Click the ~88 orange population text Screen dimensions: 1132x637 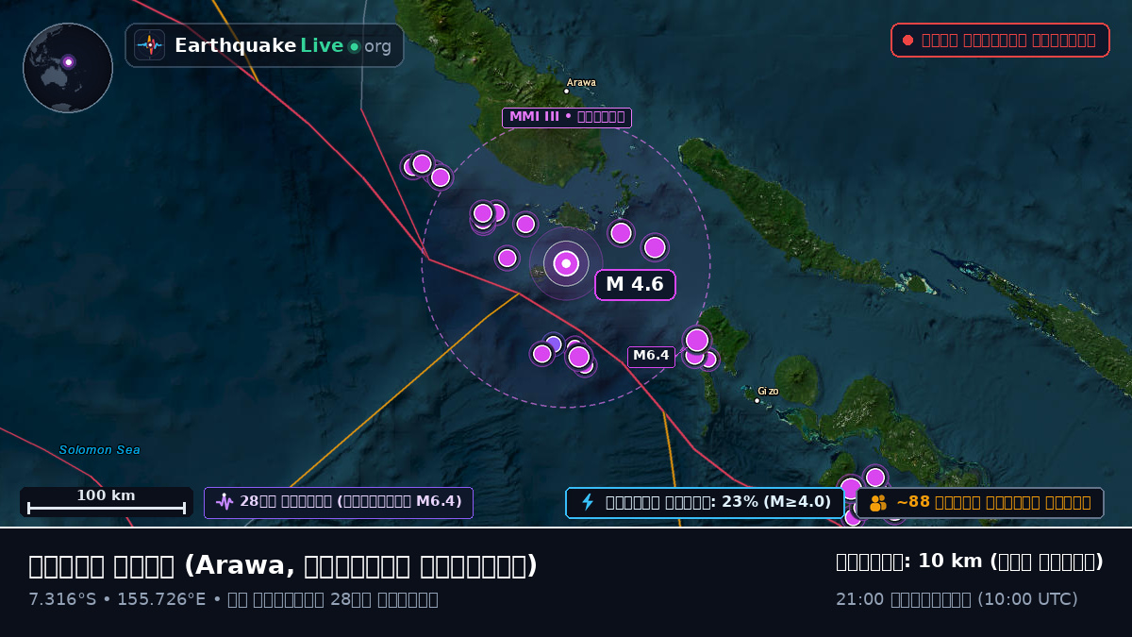pyautogui.click(x=993, y=502)
